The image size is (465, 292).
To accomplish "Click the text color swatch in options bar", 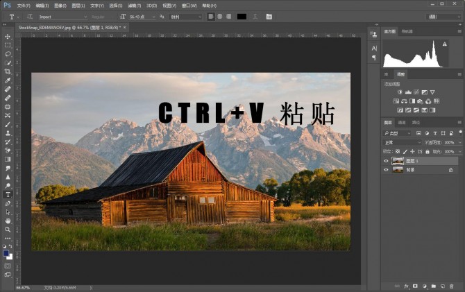I will pos(242,16).
